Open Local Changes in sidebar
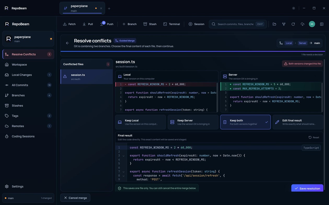This screenshot has height=205, width=329. pos(28,75)
